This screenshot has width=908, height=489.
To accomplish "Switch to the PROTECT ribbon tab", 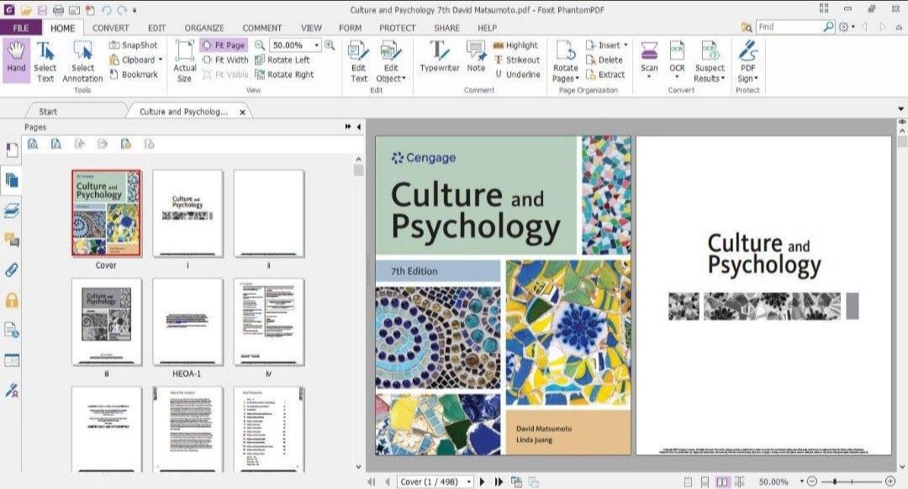I will (396, 28).
